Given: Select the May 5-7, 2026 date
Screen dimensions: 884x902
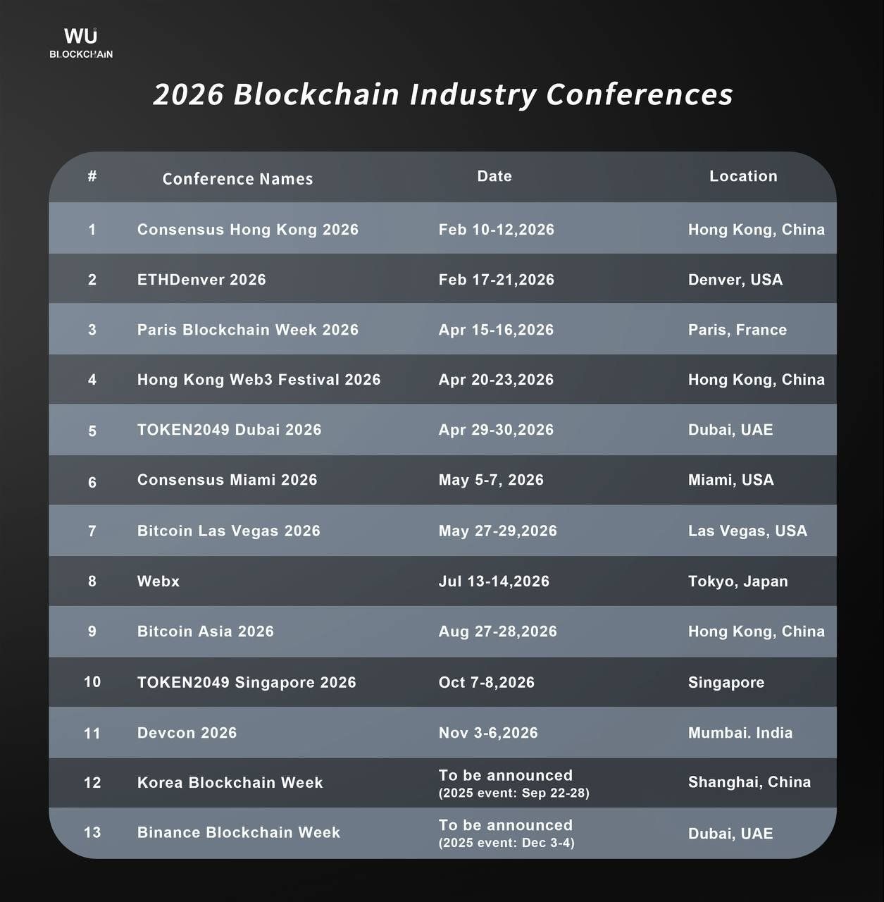Looking at the screenshot, I should coord(491,480).
